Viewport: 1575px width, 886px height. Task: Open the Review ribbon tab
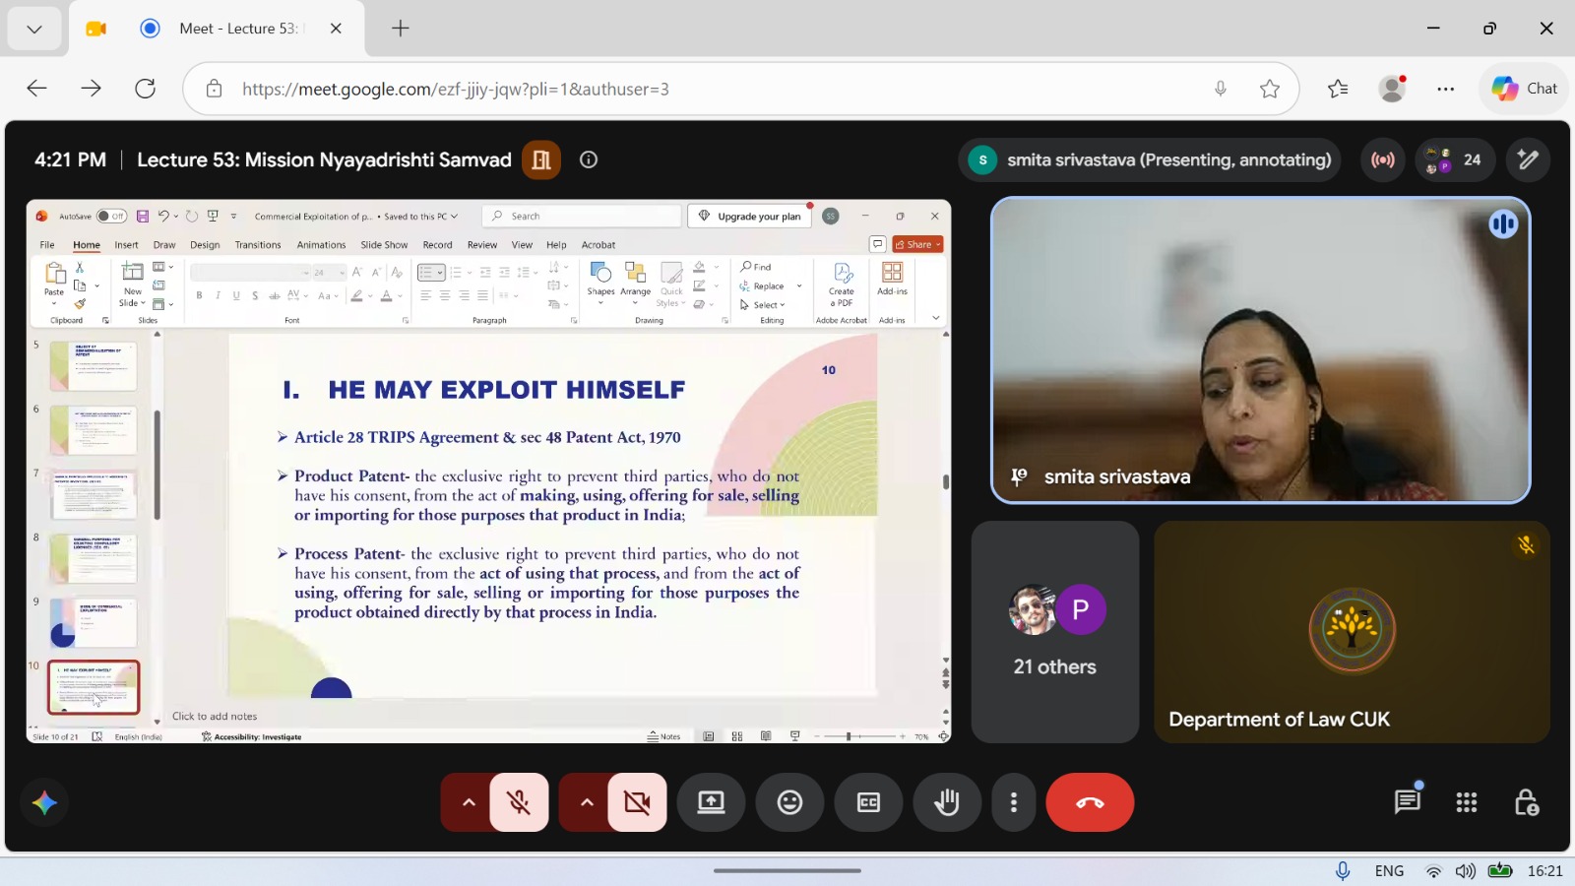click(482, 245)
